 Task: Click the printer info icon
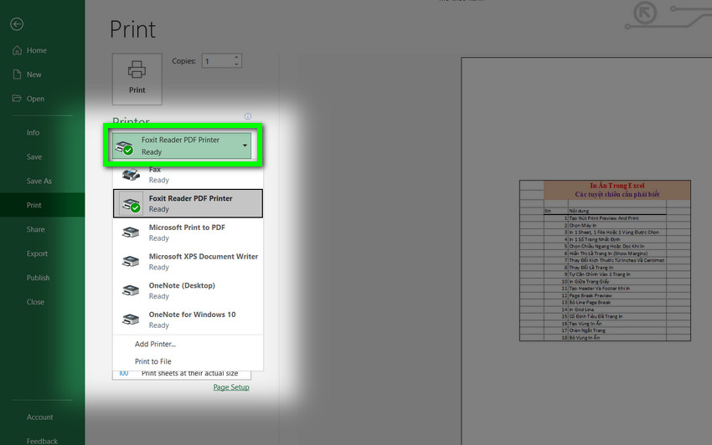247,117
